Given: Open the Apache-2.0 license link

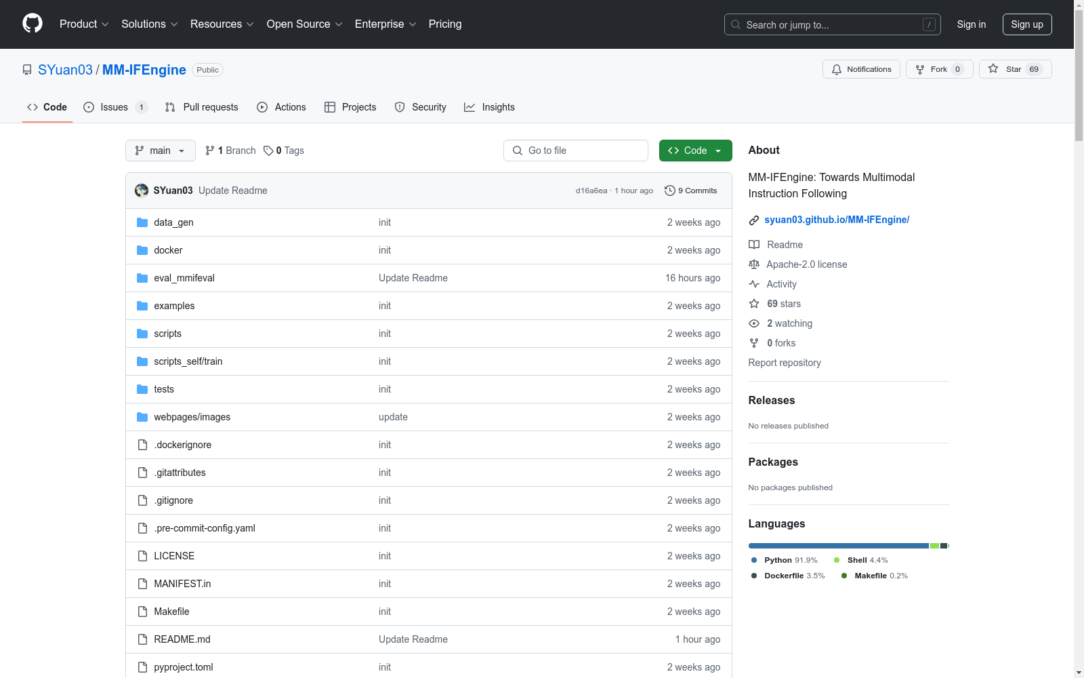Looking at the screenshot, I should (807, 264).
